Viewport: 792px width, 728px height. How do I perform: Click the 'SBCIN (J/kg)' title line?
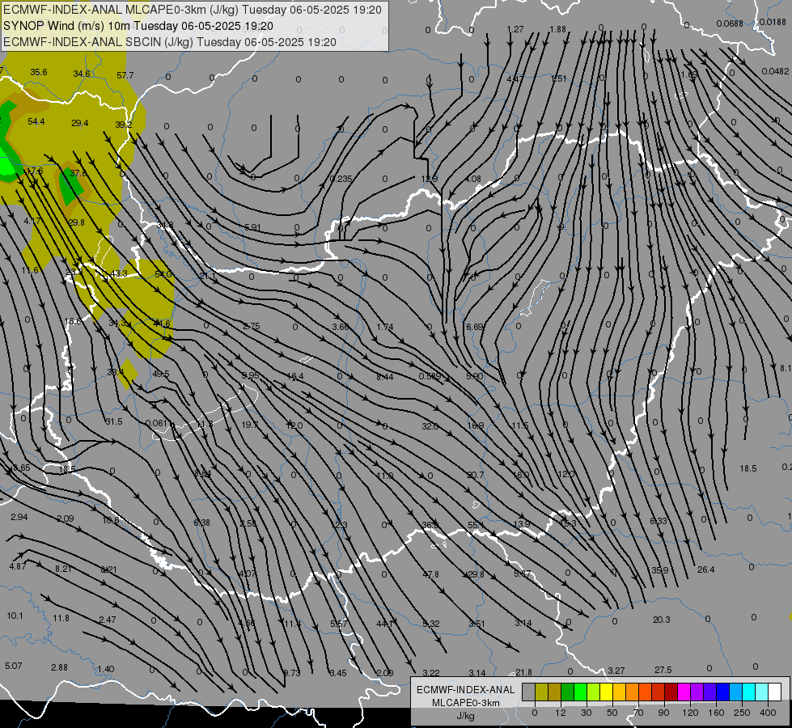click(170, 42)
